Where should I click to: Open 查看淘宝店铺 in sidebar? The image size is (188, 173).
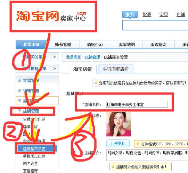coord(34,119)
